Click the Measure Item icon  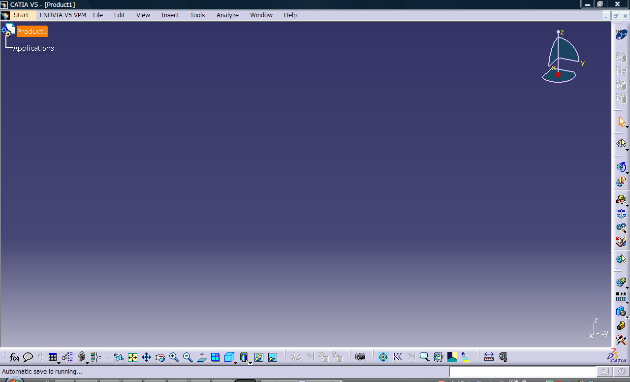pyautogui.click(x=503, y=357)
